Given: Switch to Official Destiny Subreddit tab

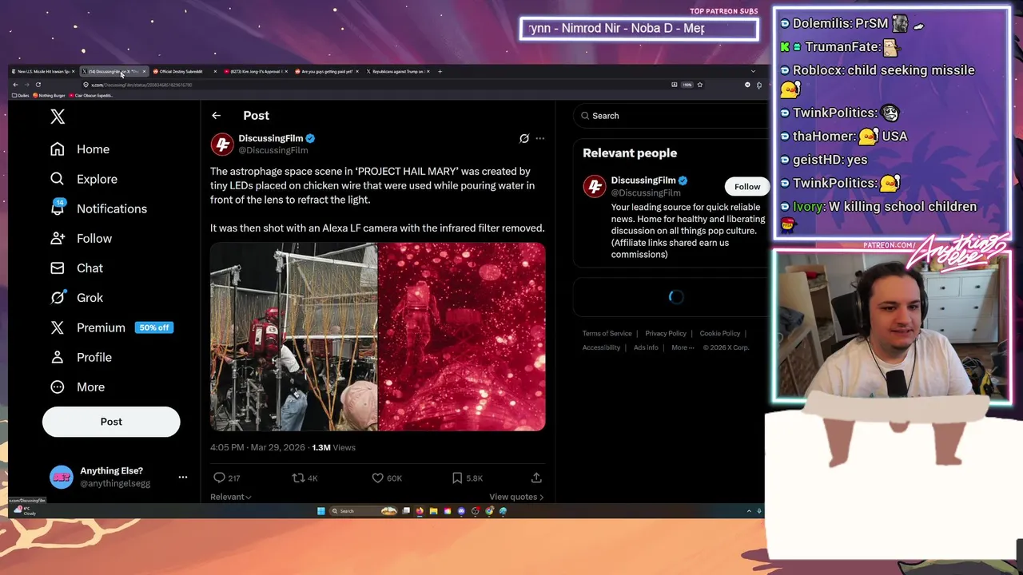Looking at the screenshot, I should point(184,71).
